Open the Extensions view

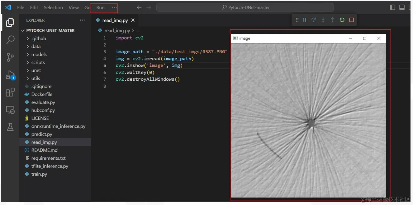coord(10,92)
